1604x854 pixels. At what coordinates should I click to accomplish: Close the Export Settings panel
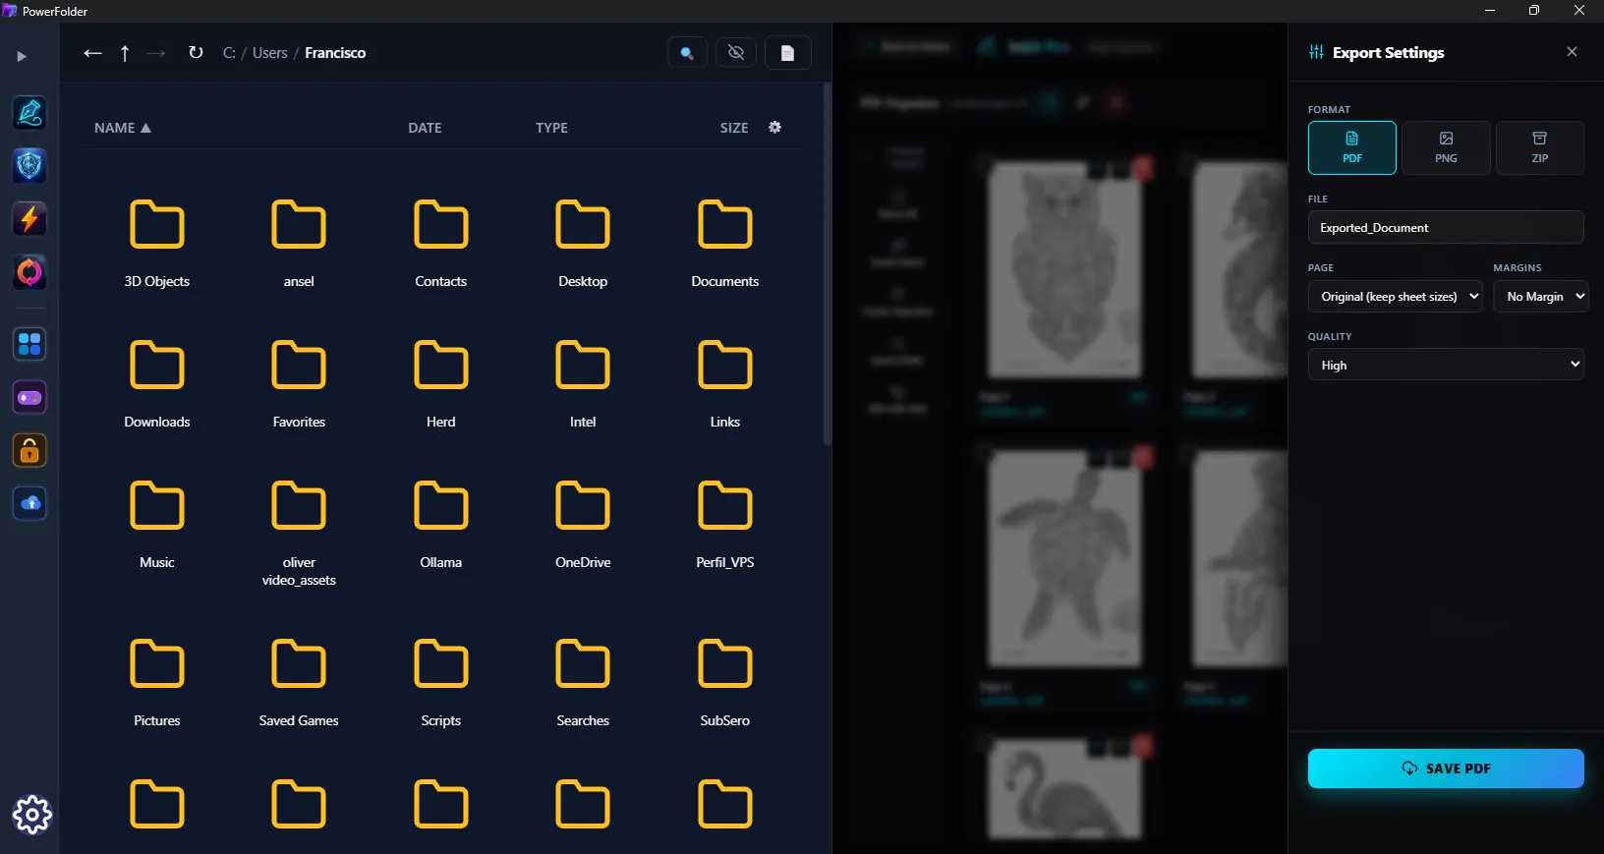[x=1572, y=52]
